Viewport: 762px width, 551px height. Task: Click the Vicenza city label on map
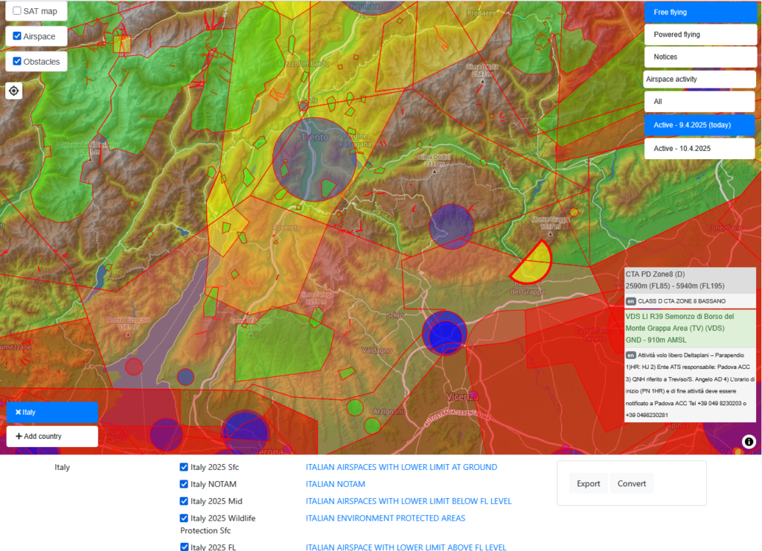[461, 396]
